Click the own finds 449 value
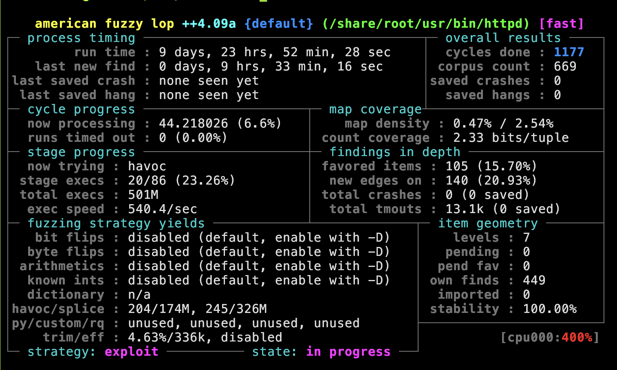 pyautogui.click(x=534, y=280)
